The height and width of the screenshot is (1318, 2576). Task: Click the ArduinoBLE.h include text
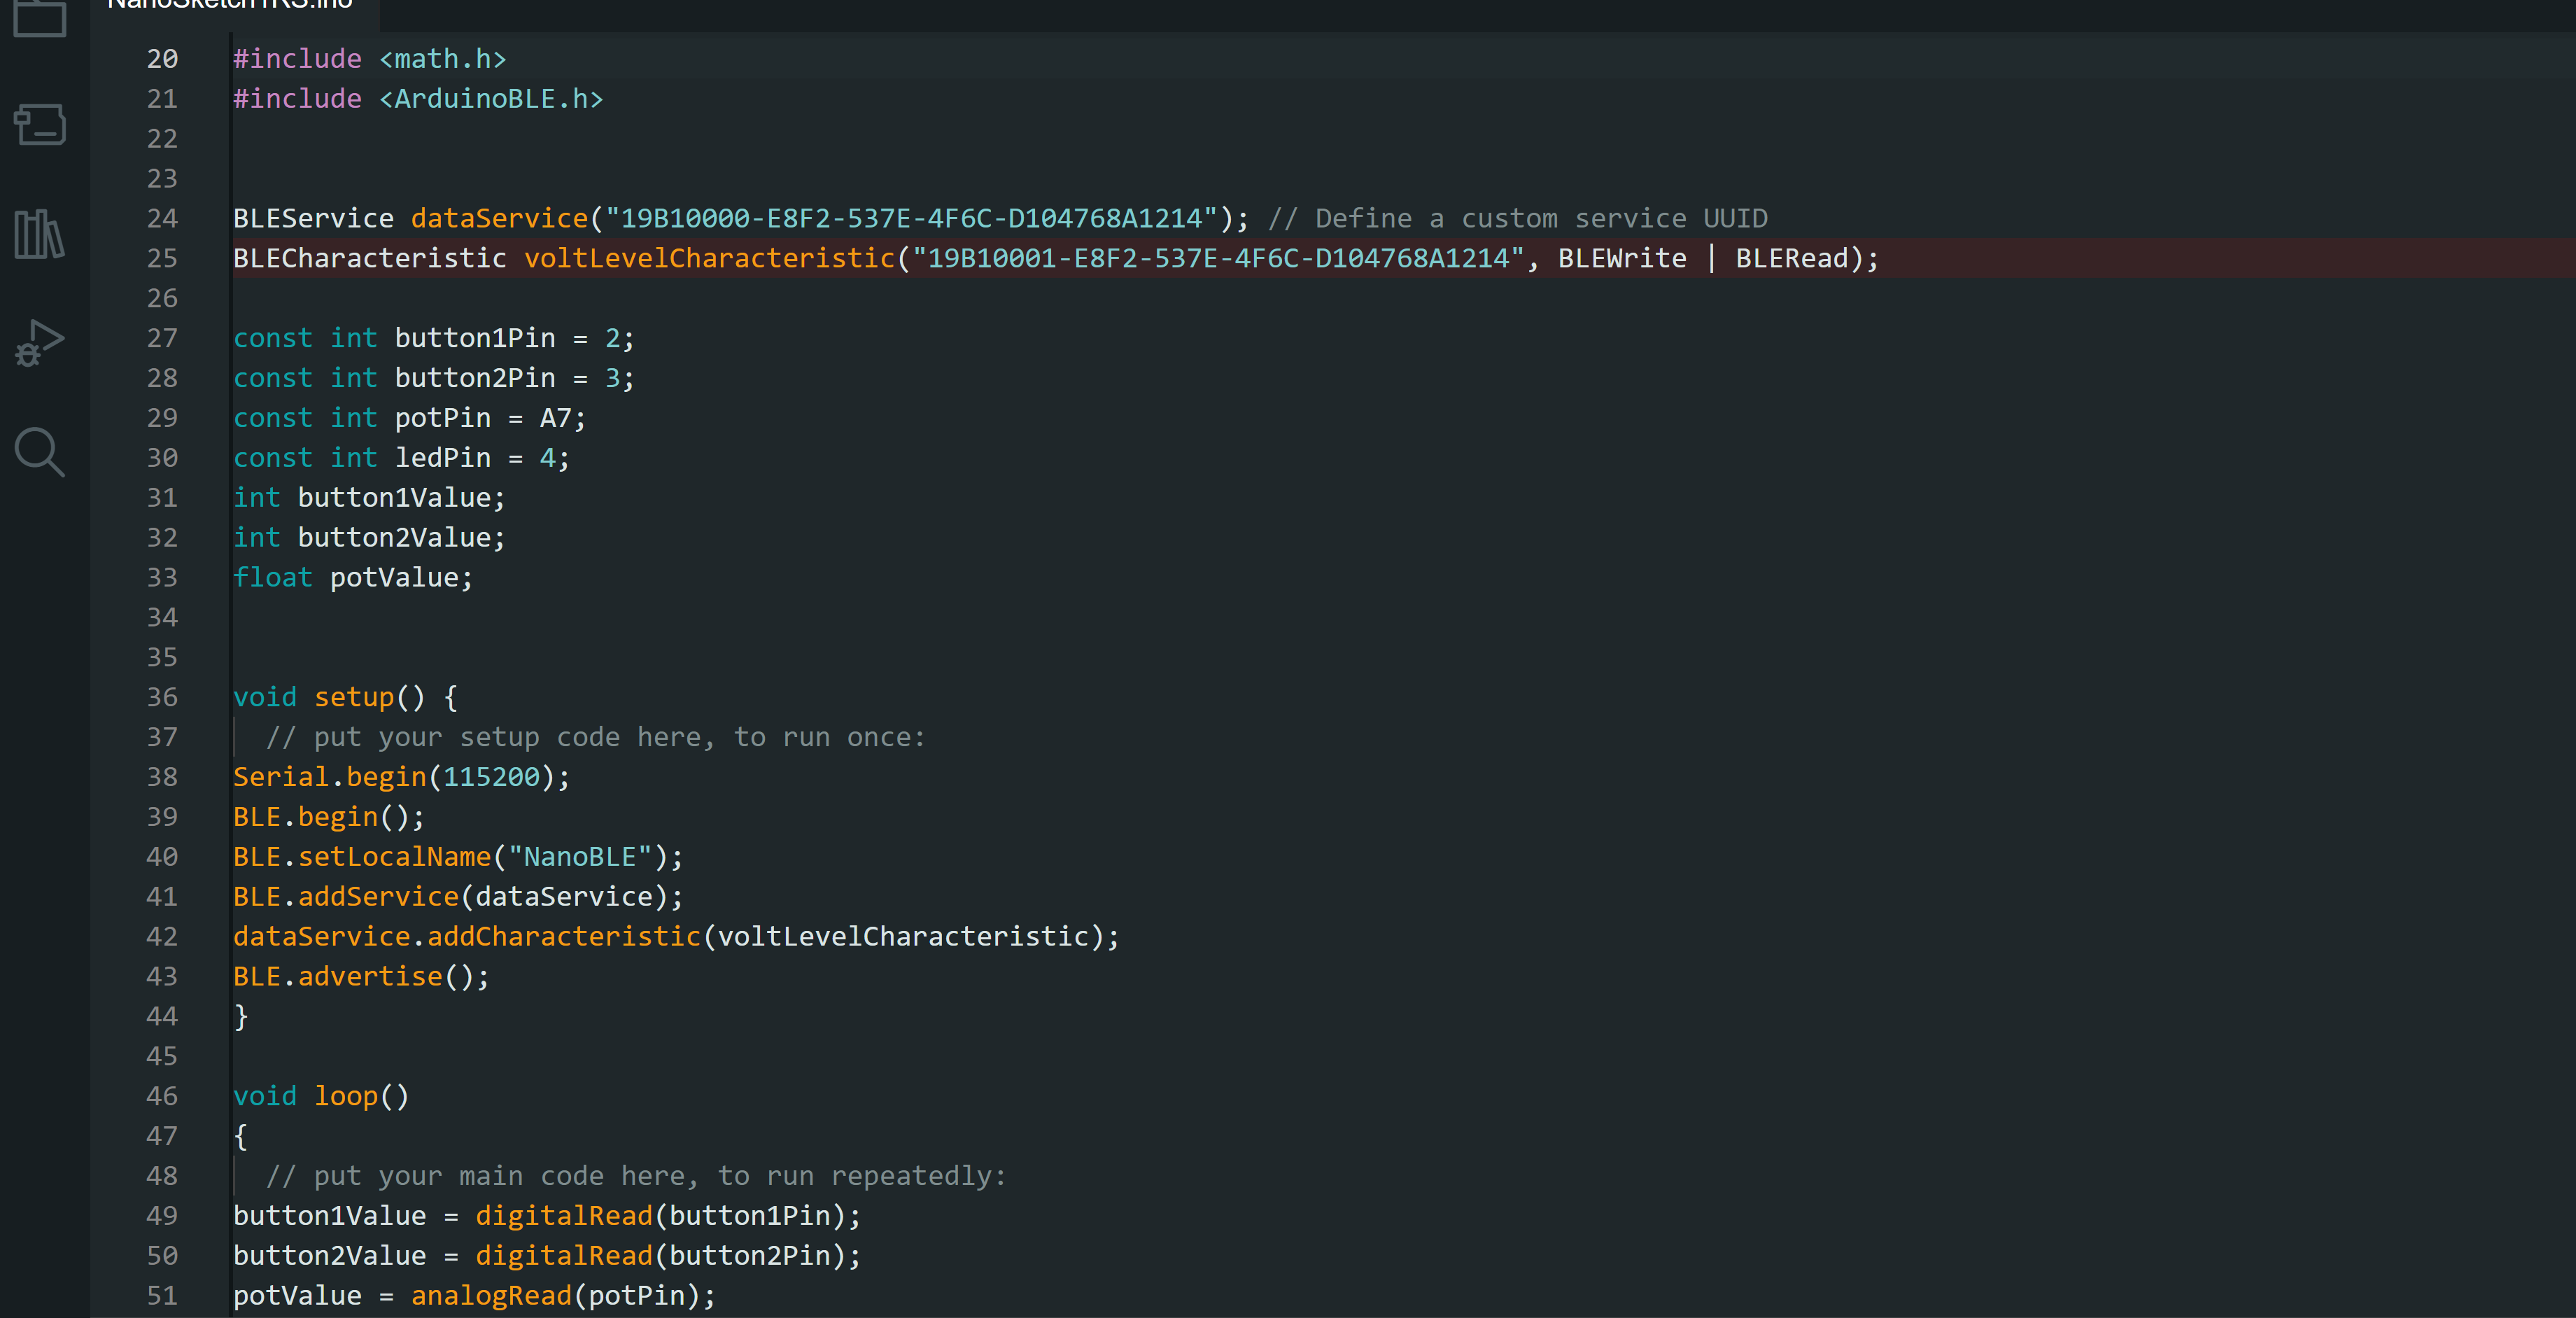490,99
